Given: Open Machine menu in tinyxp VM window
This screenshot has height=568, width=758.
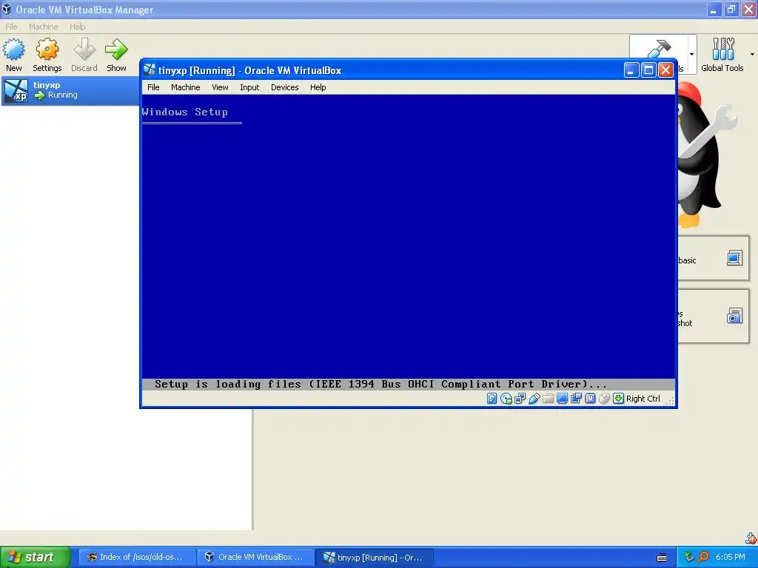Looking at the screenshot, I should coord(186,87).
